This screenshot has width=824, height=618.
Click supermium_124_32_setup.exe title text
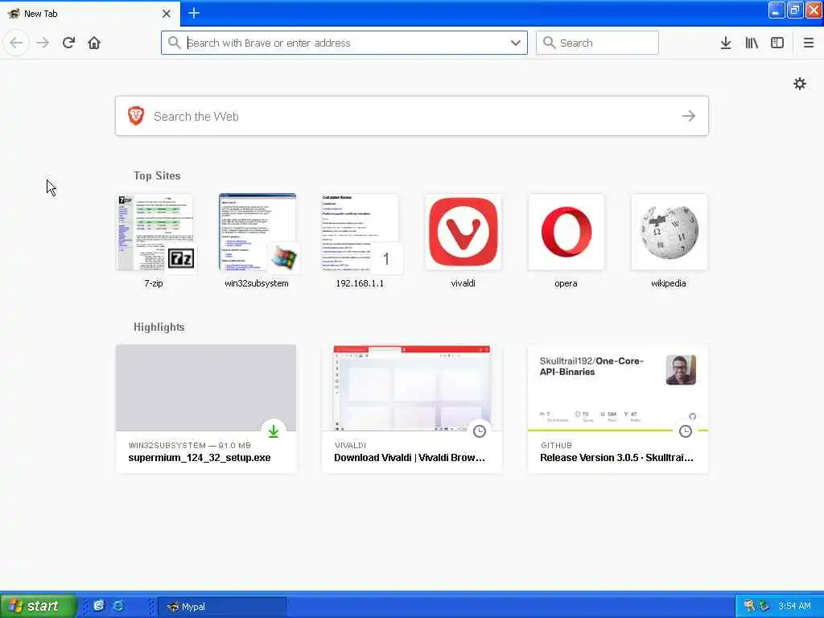coord(200,458)
